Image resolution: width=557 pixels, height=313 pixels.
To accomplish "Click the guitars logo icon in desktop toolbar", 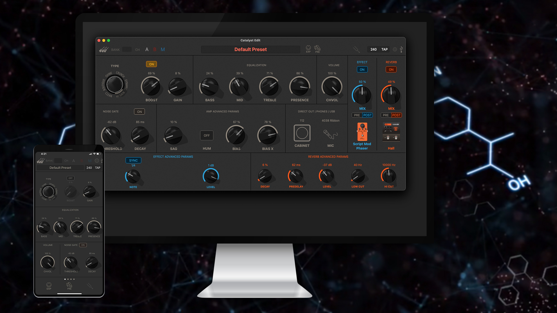I will (104, 50).
